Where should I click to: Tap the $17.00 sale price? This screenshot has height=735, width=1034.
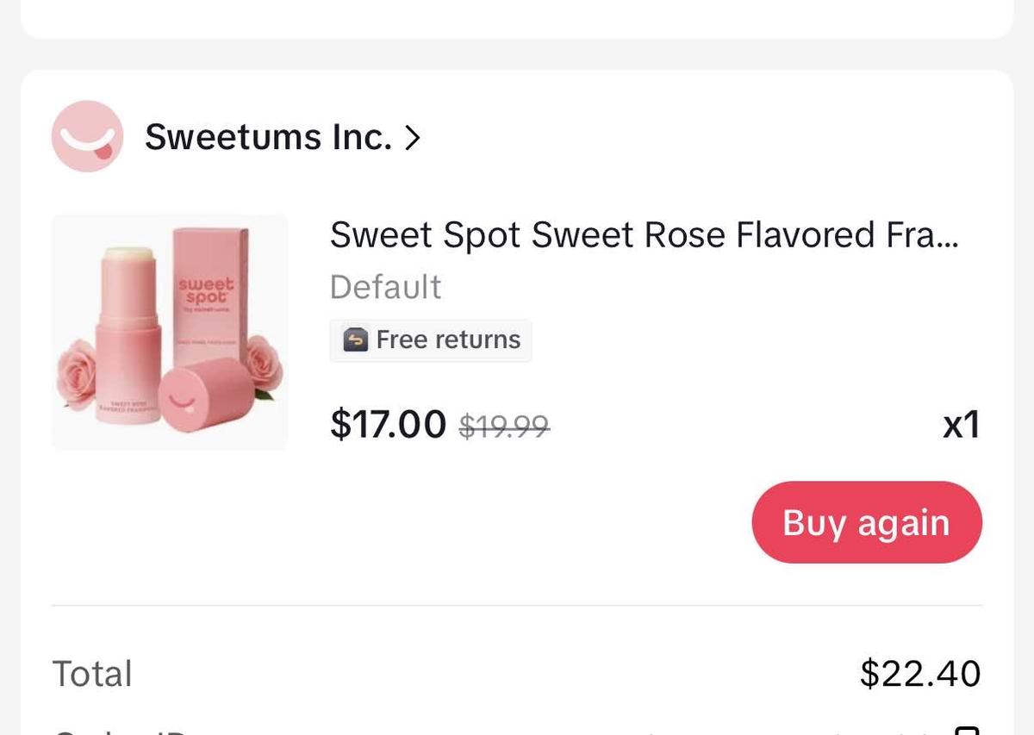click(x=388, y=424)
